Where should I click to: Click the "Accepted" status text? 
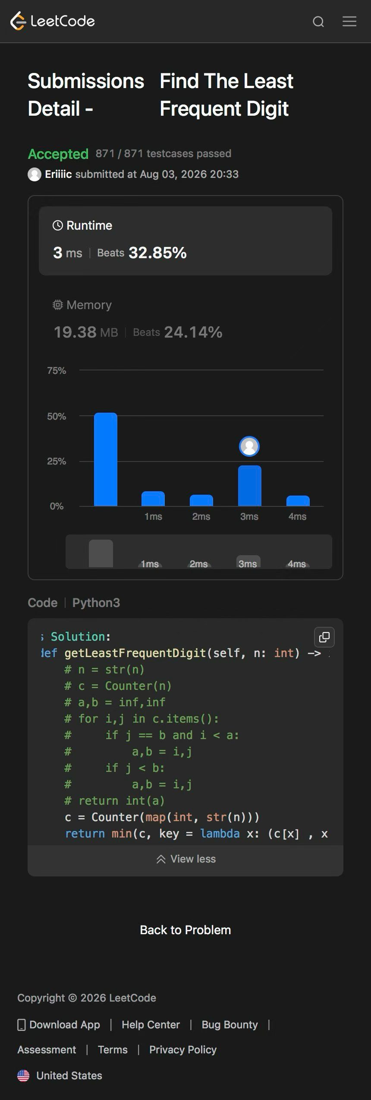click(x=58, y=154)
